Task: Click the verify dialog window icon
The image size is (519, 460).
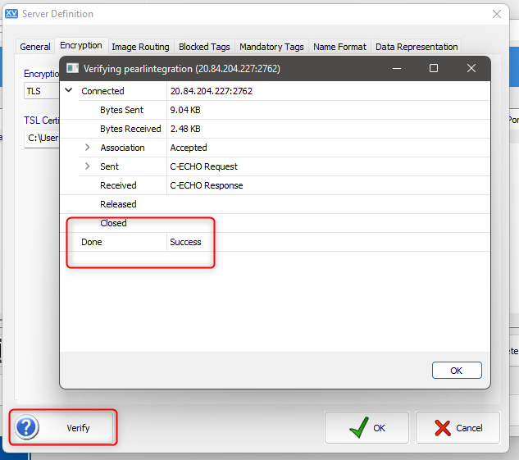Action: tap(72, 68)
